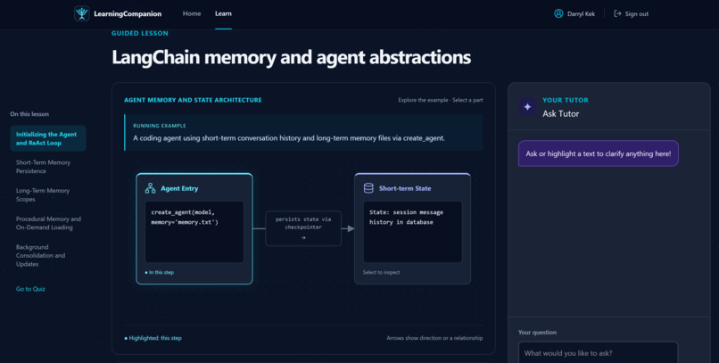Go to Short-Term Memory Persistence section
The height and width of the screenshot is (363, 719).
tap(48, 167)
